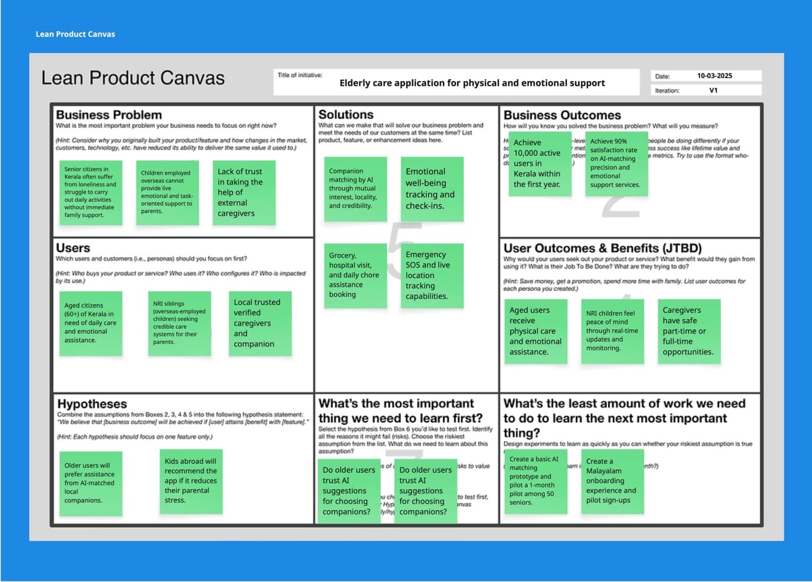Select the 'Senior citizens in Kerala' sticky note
The image size is (812, 582).
click(91, 192)
